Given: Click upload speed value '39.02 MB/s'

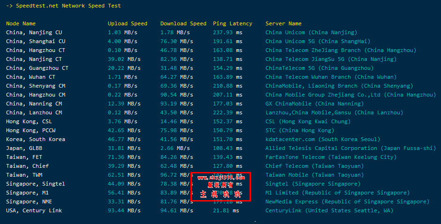Looking at the screenshot, I should pos(124,60).
